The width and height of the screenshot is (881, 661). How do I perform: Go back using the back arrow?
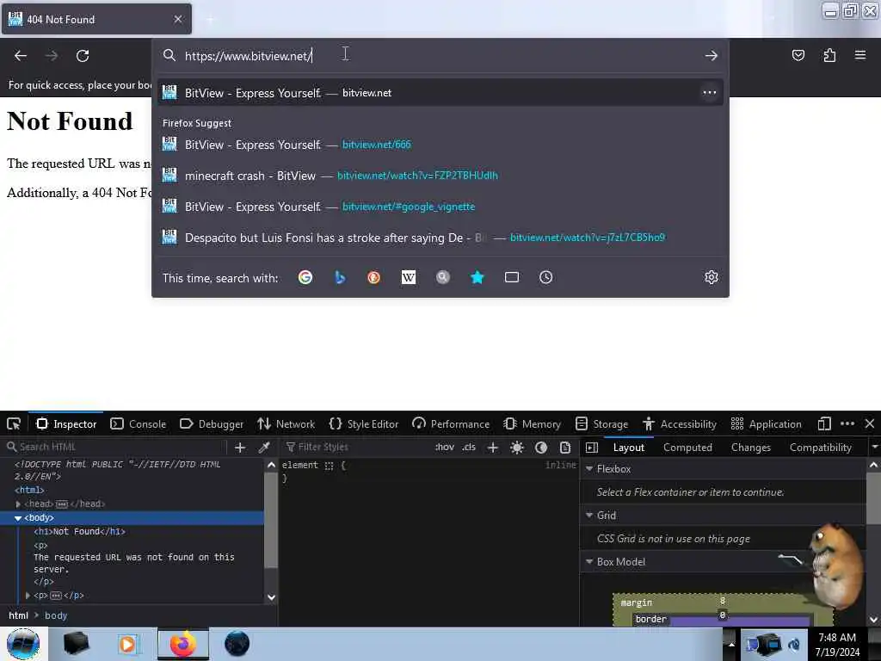21,56
